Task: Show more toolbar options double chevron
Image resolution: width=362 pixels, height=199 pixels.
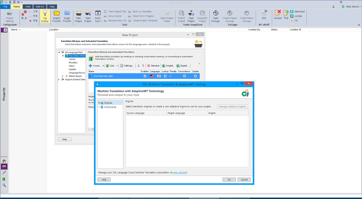Action: [x=199, y=64]
